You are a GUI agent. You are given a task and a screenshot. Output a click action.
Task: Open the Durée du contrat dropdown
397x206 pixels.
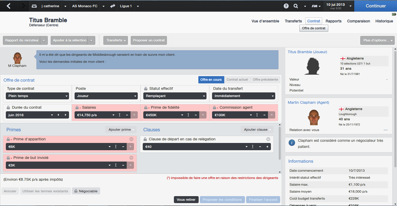point(30,115)
